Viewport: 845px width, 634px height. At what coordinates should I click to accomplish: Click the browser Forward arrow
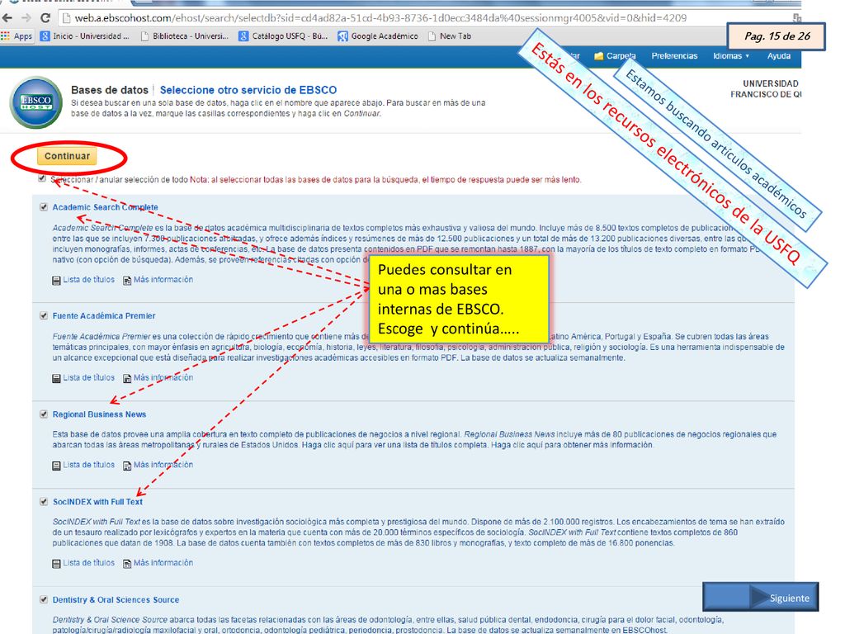point(26,18)
